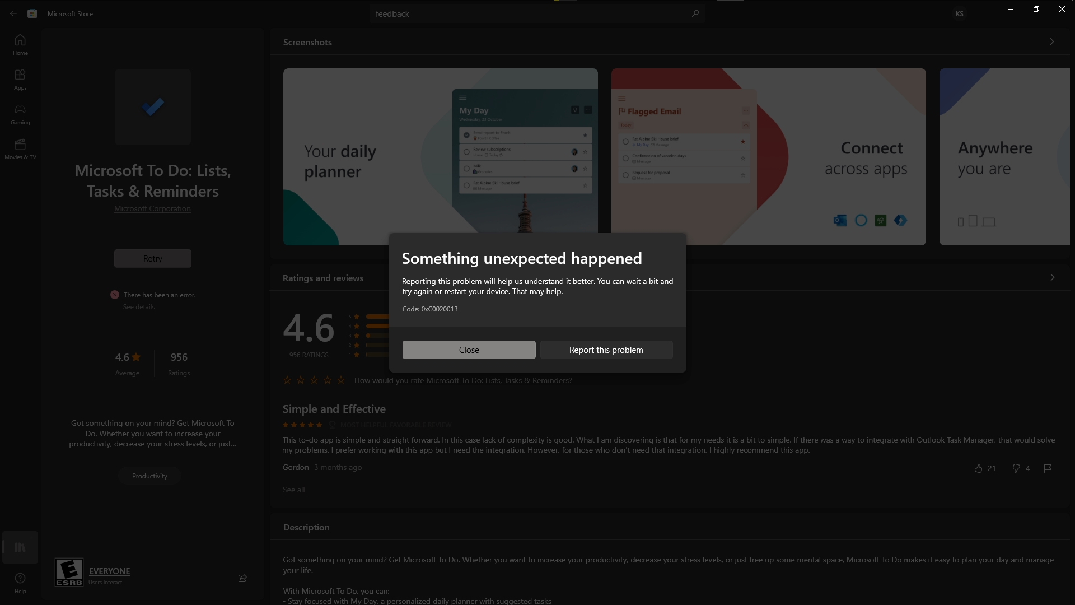1075x605 pixels.
Task: Click the Simple and Effective review title
Action: click(x=334, y=409)
